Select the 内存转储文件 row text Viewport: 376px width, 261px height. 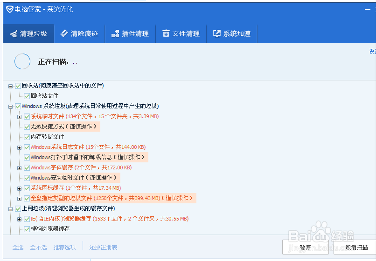pyautogui.click(x=48, y=137)
